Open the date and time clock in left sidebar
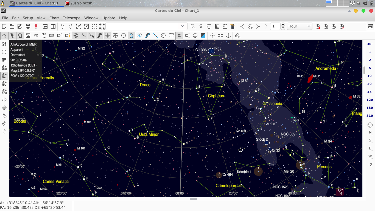 click(x=4, y=52)
